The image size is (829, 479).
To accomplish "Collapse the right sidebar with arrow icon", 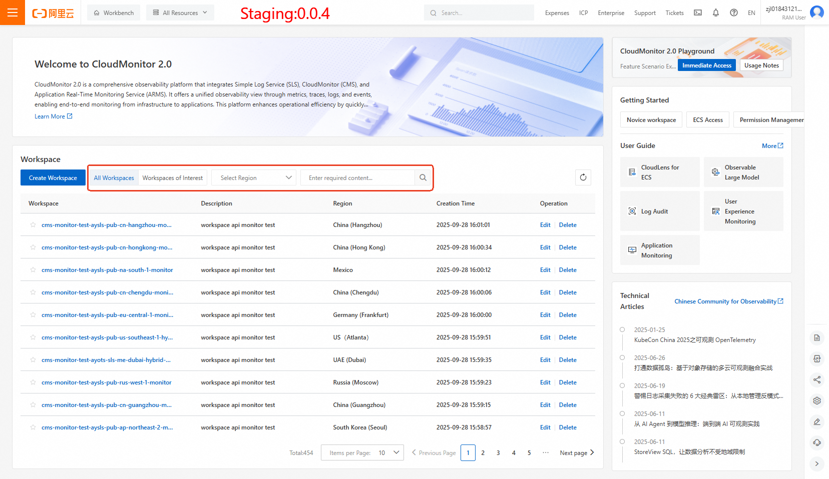I will (x=817, y=463).
